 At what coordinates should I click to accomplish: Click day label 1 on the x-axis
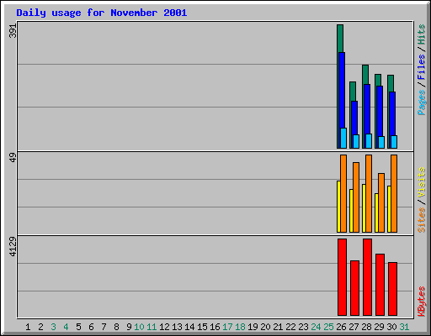coord(28,327)
